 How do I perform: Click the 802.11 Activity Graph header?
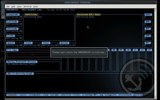click(20, 74)
